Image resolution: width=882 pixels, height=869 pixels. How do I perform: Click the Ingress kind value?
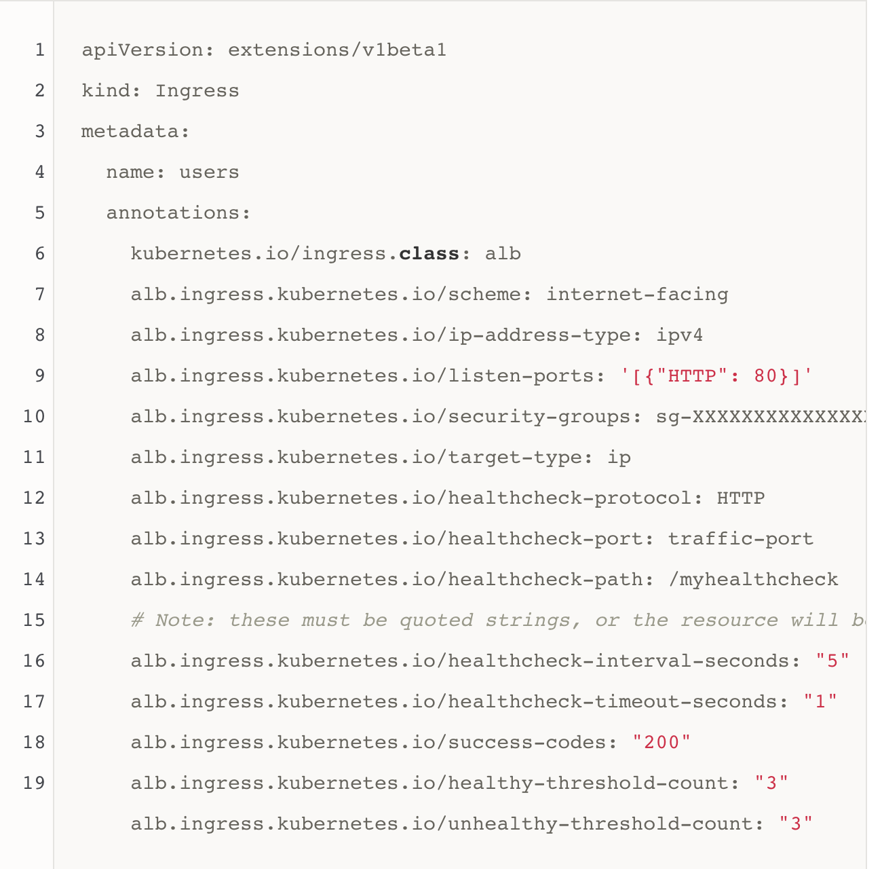(x=197, y=91)
